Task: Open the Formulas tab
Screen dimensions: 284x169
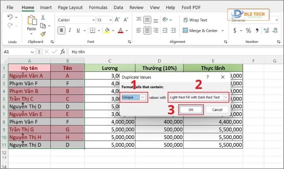Action: 98,7
